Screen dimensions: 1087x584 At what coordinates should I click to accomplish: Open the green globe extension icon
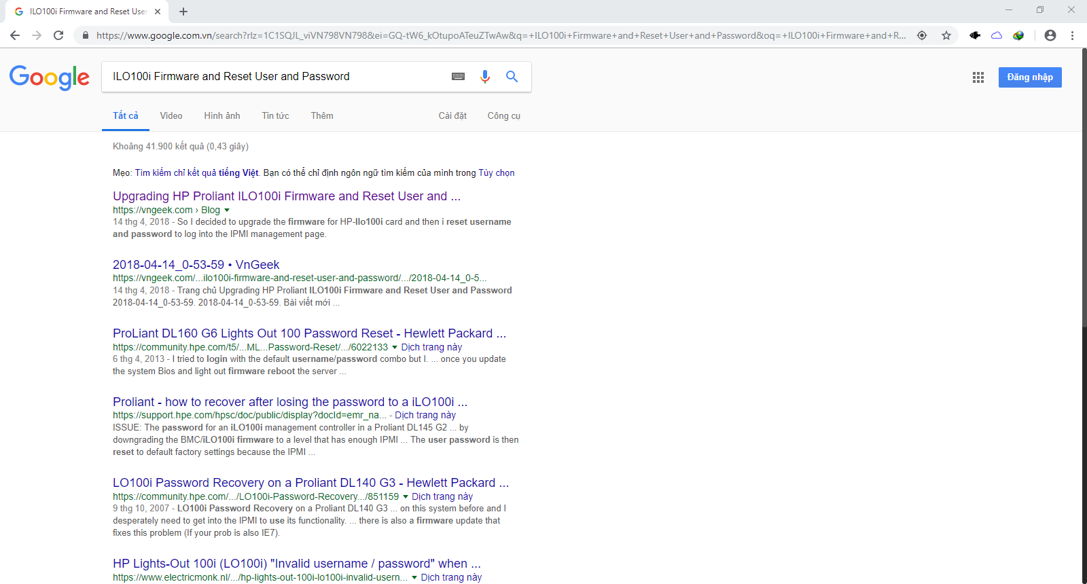coord(1018,35)
